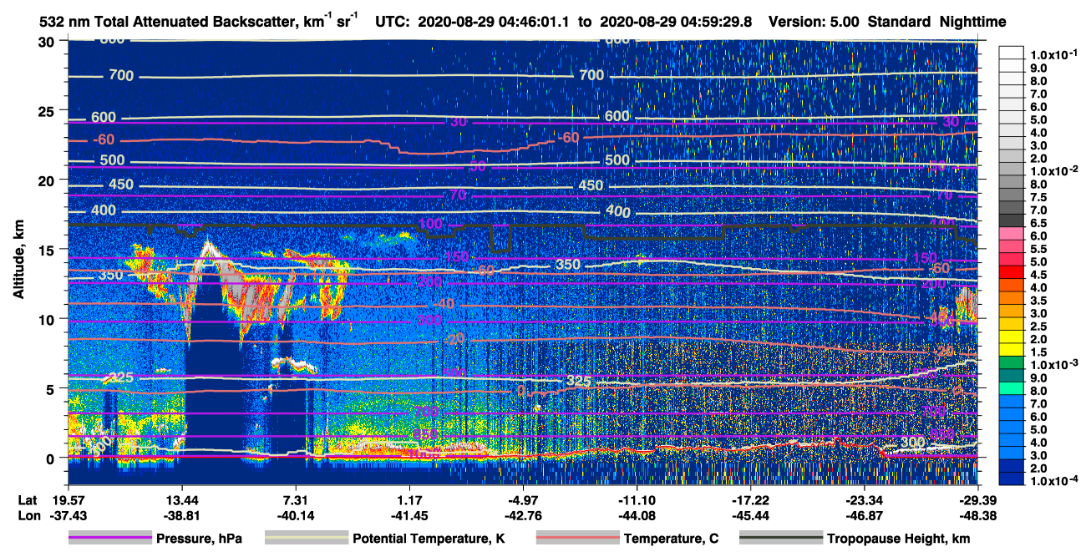This screenshot has width=1086, height=557.
Task: Click the 1.0x10-4 colorbar label
Action: pos(1055,480)
